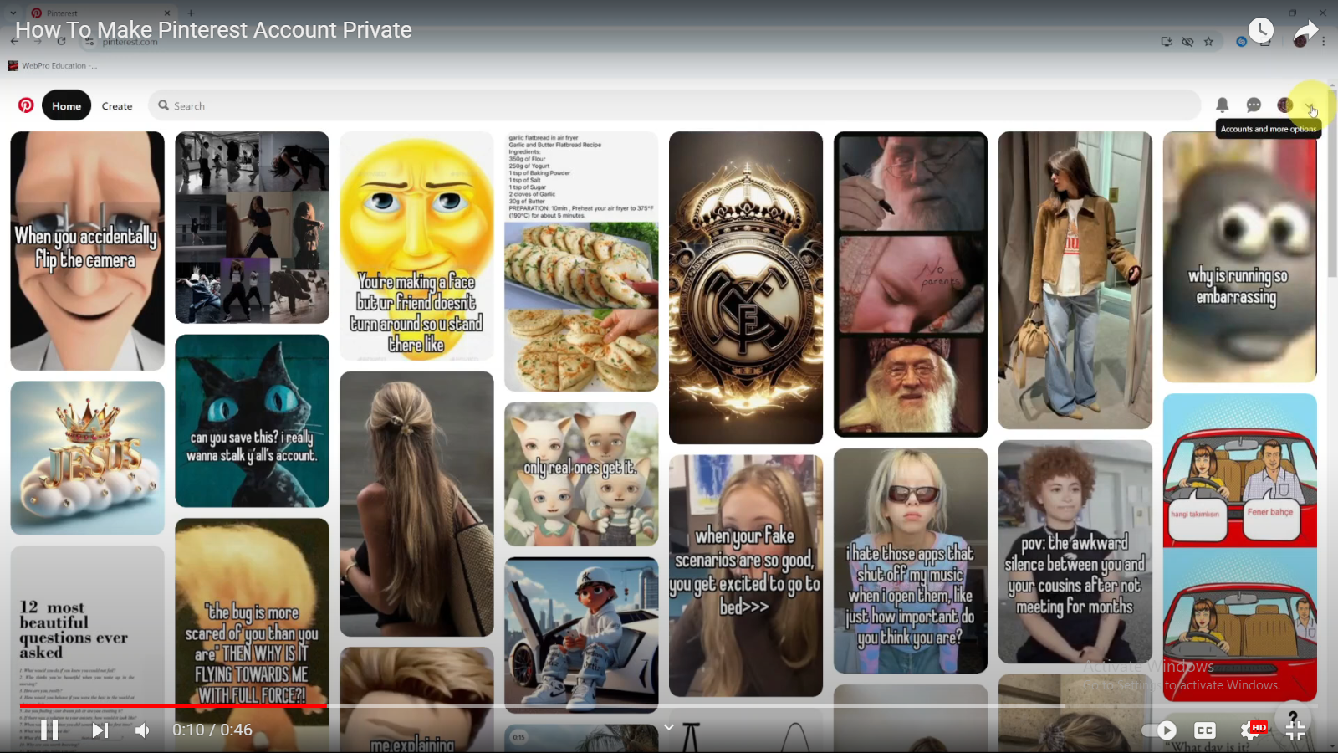This screenshot has height=753, width=1338.
Task: Open 'pov: the awkward silence' pin
Action: (x=1075, y=552)
